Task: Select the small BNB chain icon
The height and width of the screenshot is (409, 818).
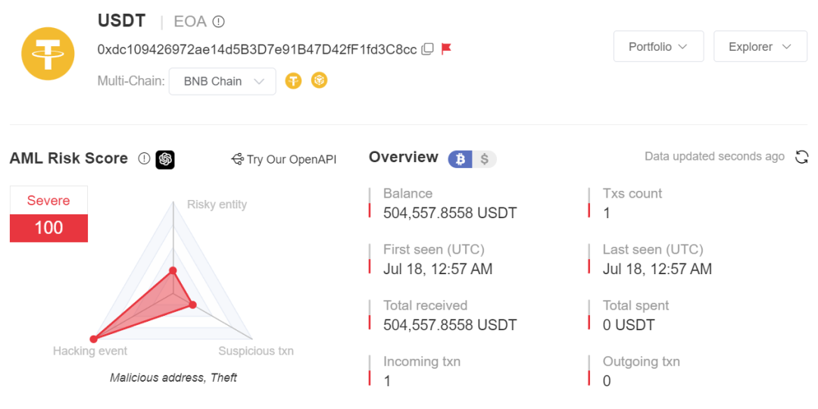Action: [x=320, y=80]
